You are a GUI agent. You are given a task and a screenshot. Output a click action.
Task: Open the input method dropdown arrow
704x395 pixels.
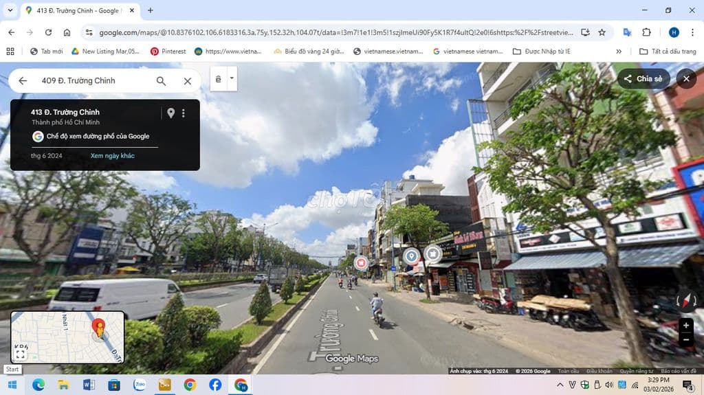(232, 79)
